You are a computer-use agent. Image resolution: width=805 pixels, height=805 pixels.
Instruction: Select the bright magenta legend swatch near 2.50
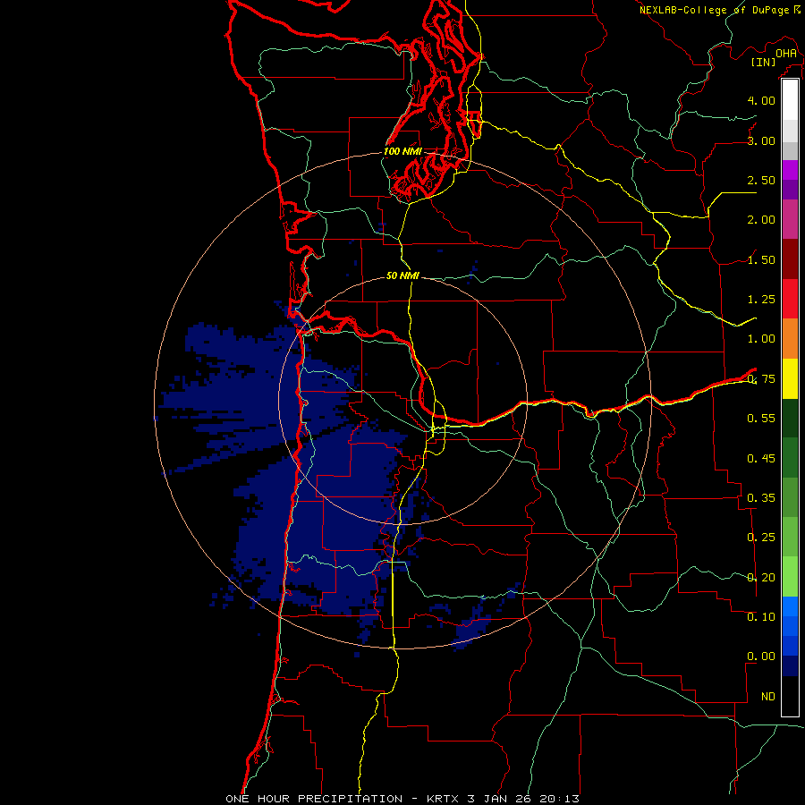point(790,170)
